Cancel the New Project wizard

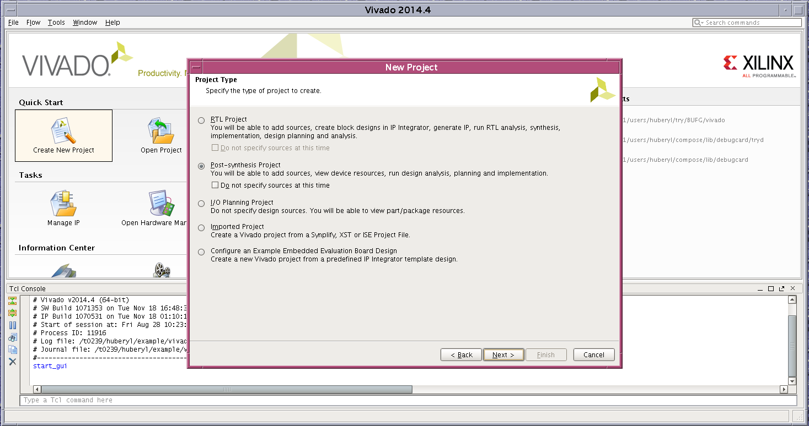point(593,355)
